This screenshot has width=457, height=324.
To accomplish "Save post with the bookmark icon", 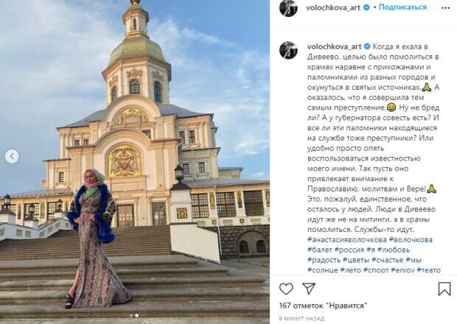I will tap(444, 289).
